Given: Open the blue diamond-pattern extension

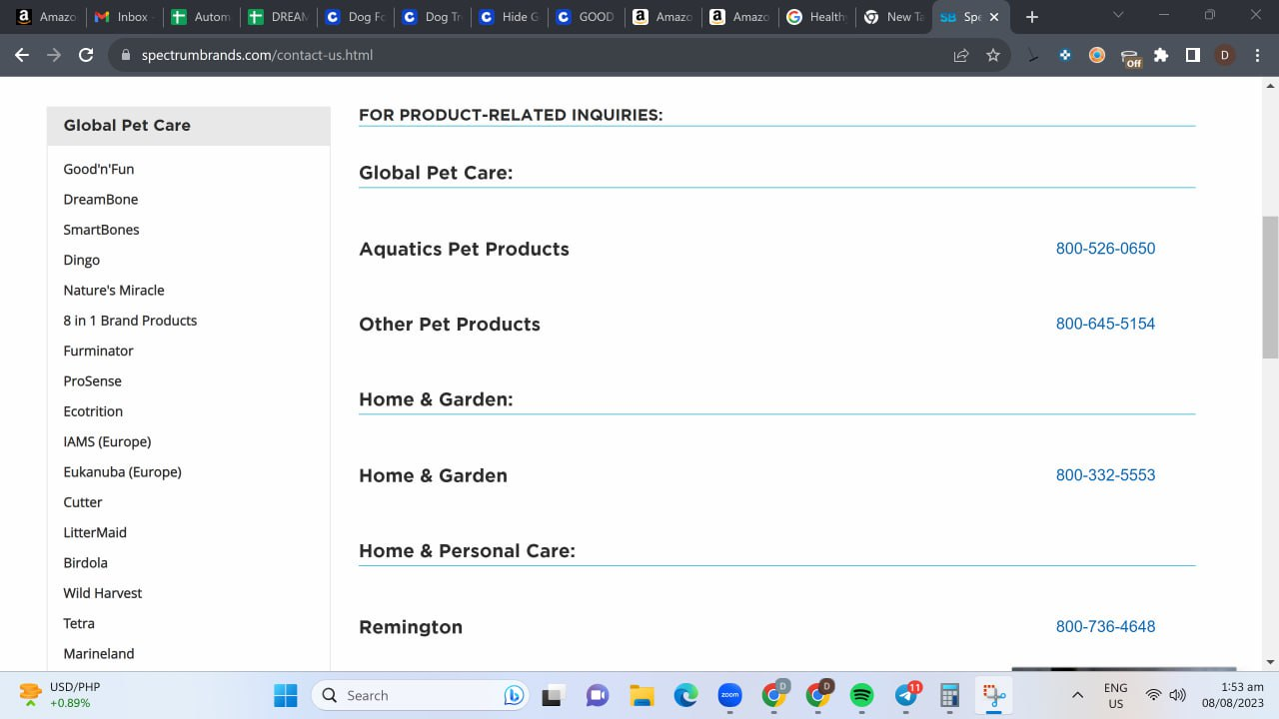Looking at the screenshot, I should [x=1065, y=56].
